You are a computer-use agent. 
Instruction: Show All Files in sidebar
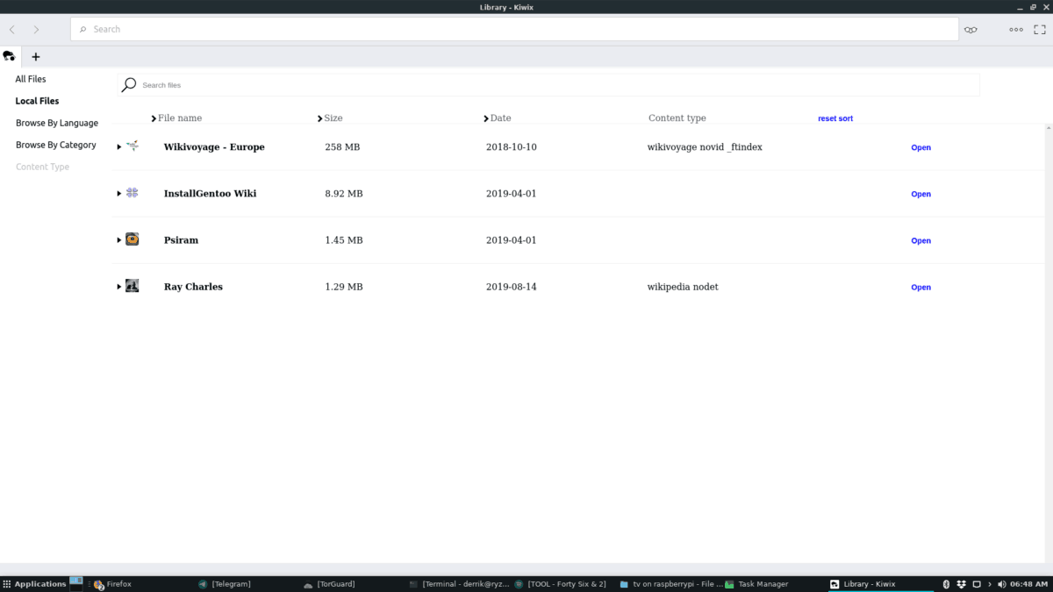pyautogui.click(x=31, y=79)
